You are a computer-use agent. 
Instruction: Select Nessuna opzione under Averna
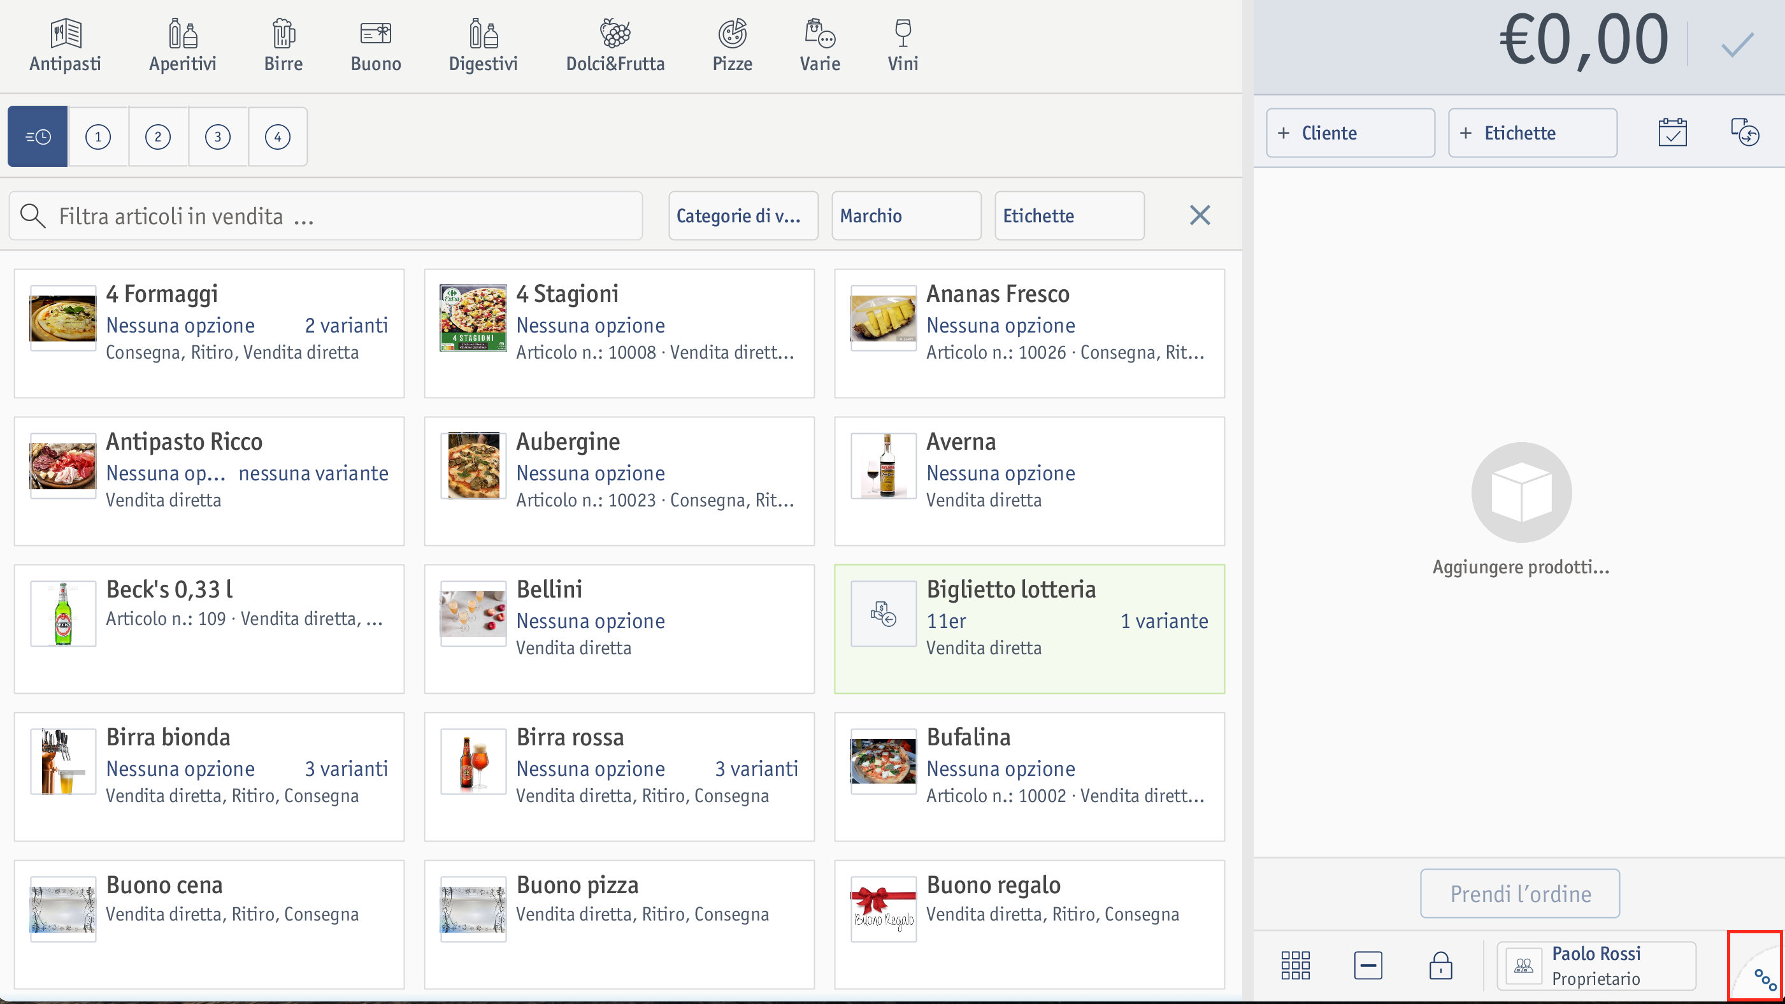click(x=1001, y=473)
